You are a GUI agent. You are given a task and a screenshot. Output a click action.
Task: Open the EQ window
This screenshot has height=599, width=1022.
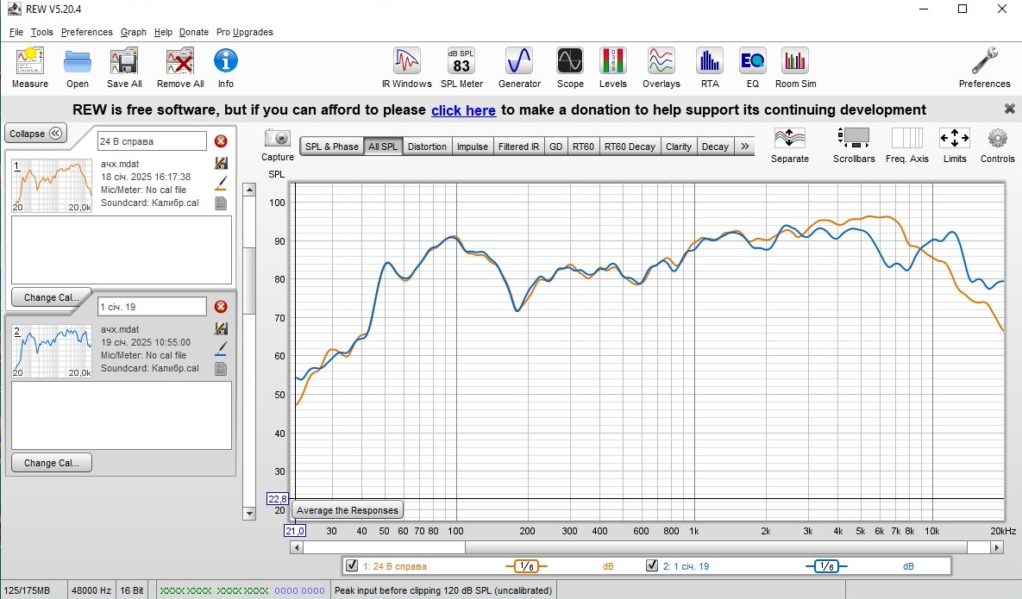tap(753, 68)
